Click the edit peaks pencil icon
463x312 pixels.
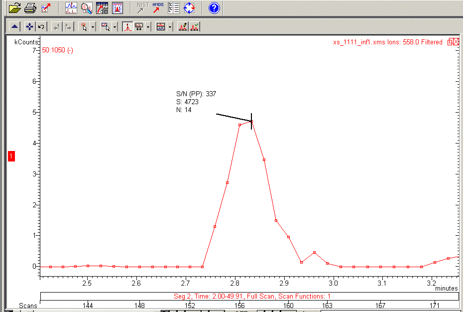tap(183, 27)
